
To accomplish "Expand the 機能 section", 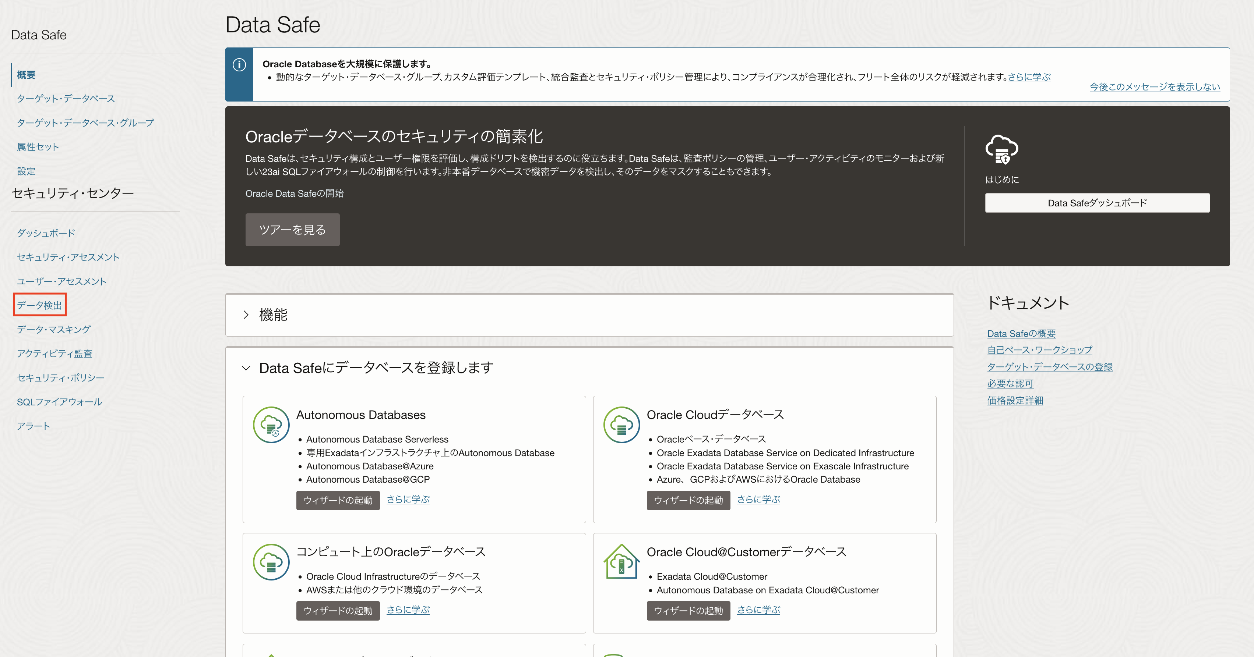I will [x=246, y=315].
